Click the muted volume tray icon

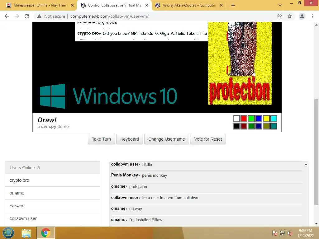(x=290, y=233)
